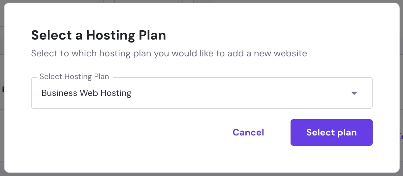403x176 pixels.
Task: Focus the hosting plan selection field
Action: click(x=201, y=93)
